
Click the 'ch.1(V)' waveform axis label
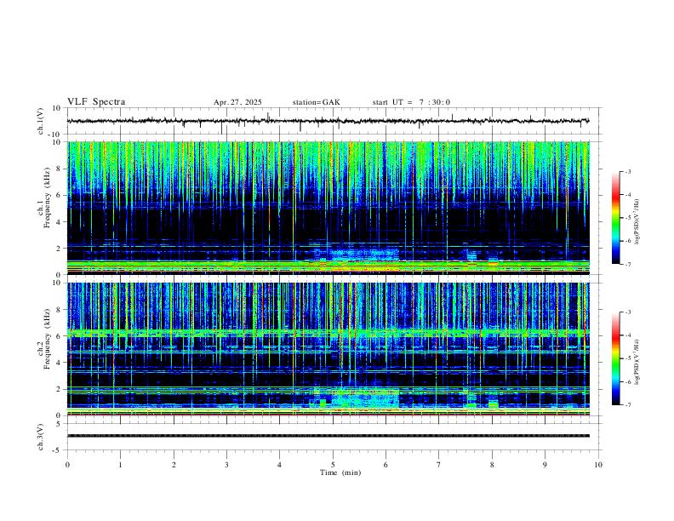pos(41,121)
